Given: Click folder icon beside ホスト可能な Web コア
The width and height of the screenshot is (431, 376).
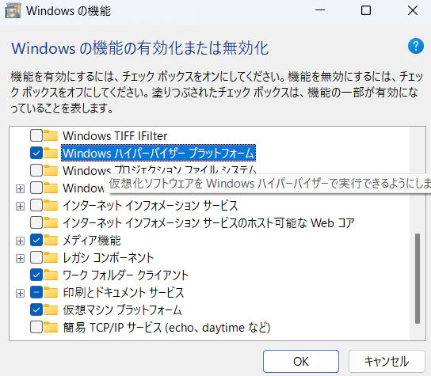Looking at the screenshot, I should click(x=51, y=222).
